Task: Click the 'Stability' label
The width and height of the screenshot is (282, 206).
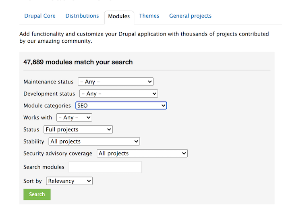Action: click(x=33, y=141)
